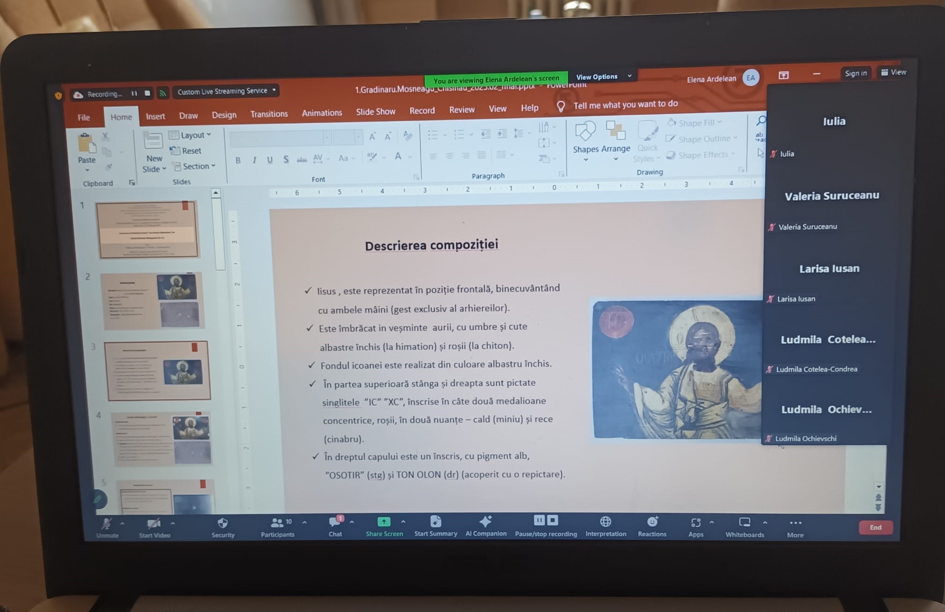The height and width of the screenshot is (612, 945).
Task: Open the Participants panel icon
Action: point(277,522)
